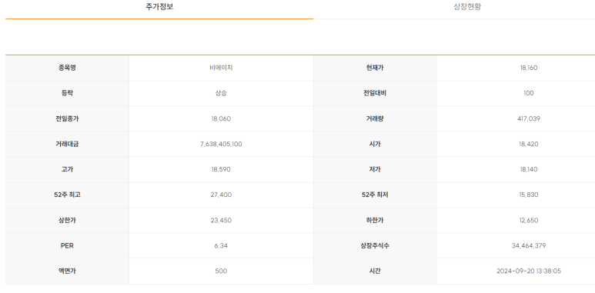595x293 pixels.
Task: Click the 현재가 value 18,160
Action: click(x=529, y=68)
